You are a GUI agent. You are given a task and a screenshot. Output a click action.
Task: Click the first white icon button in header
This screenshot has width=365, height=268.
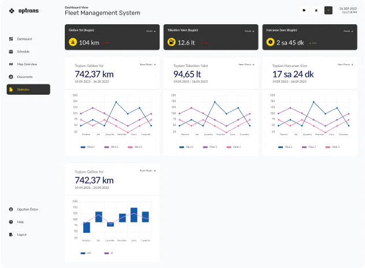(304, 10)
